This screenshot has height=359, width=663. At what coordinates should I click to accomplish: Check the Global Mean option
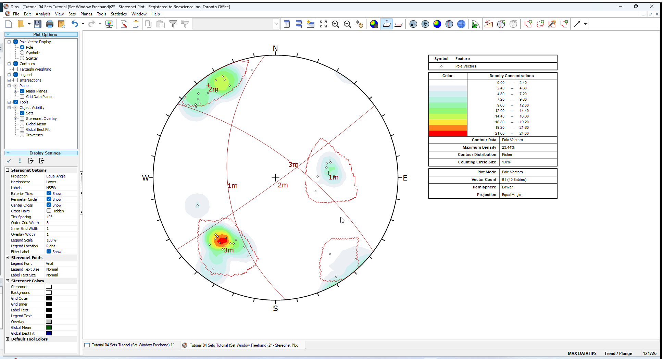22,124
